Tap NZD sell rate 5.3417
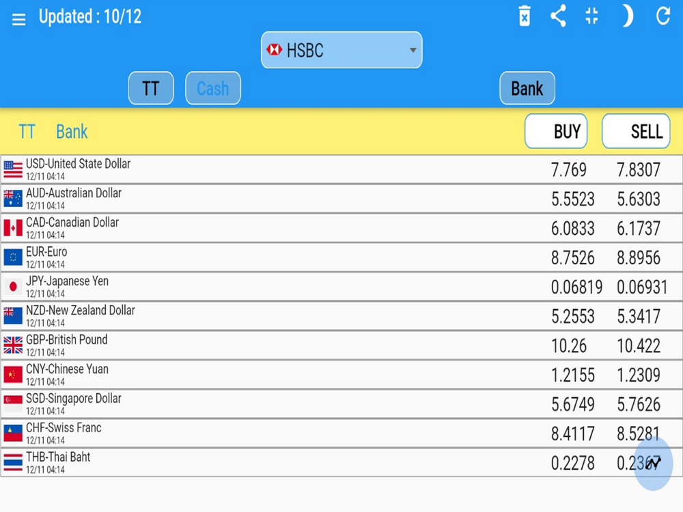This screenshot has height=512, width=683. pos(639,316)
